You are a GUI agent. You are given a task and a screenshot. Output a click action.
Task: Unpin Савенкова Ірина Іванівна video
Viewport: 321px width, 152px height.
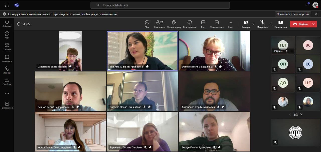coord(70,67)
